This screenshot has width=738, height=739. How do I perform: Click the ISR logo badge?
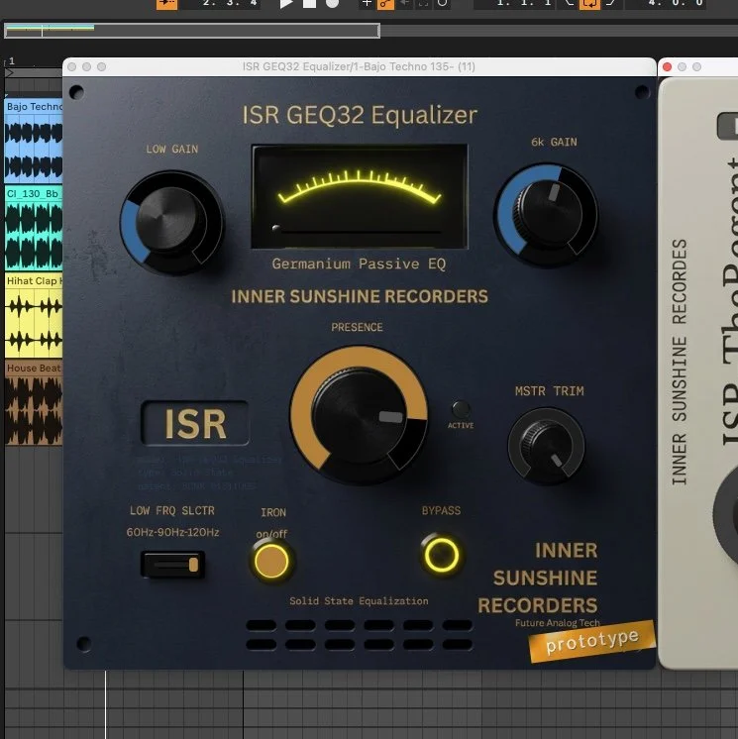(x=194, y=423)
